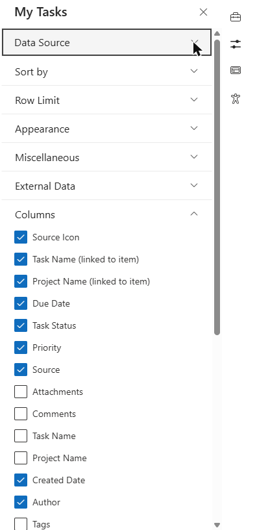
Task: Enable the Comments column
Action: tap(21, 414)
